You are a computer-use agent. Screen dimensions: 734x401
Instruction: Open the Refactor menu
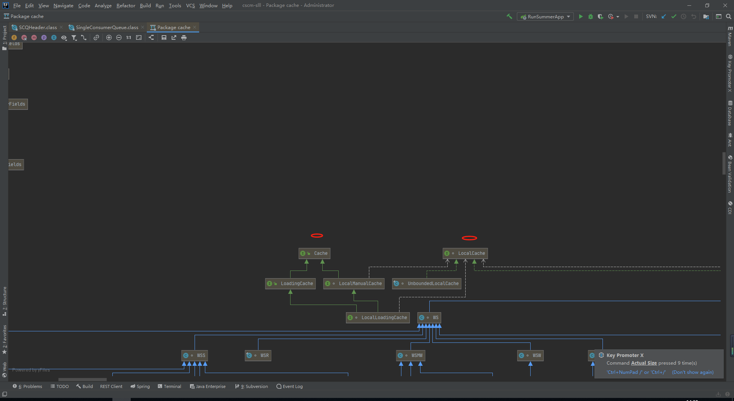[x=126, y=5]
